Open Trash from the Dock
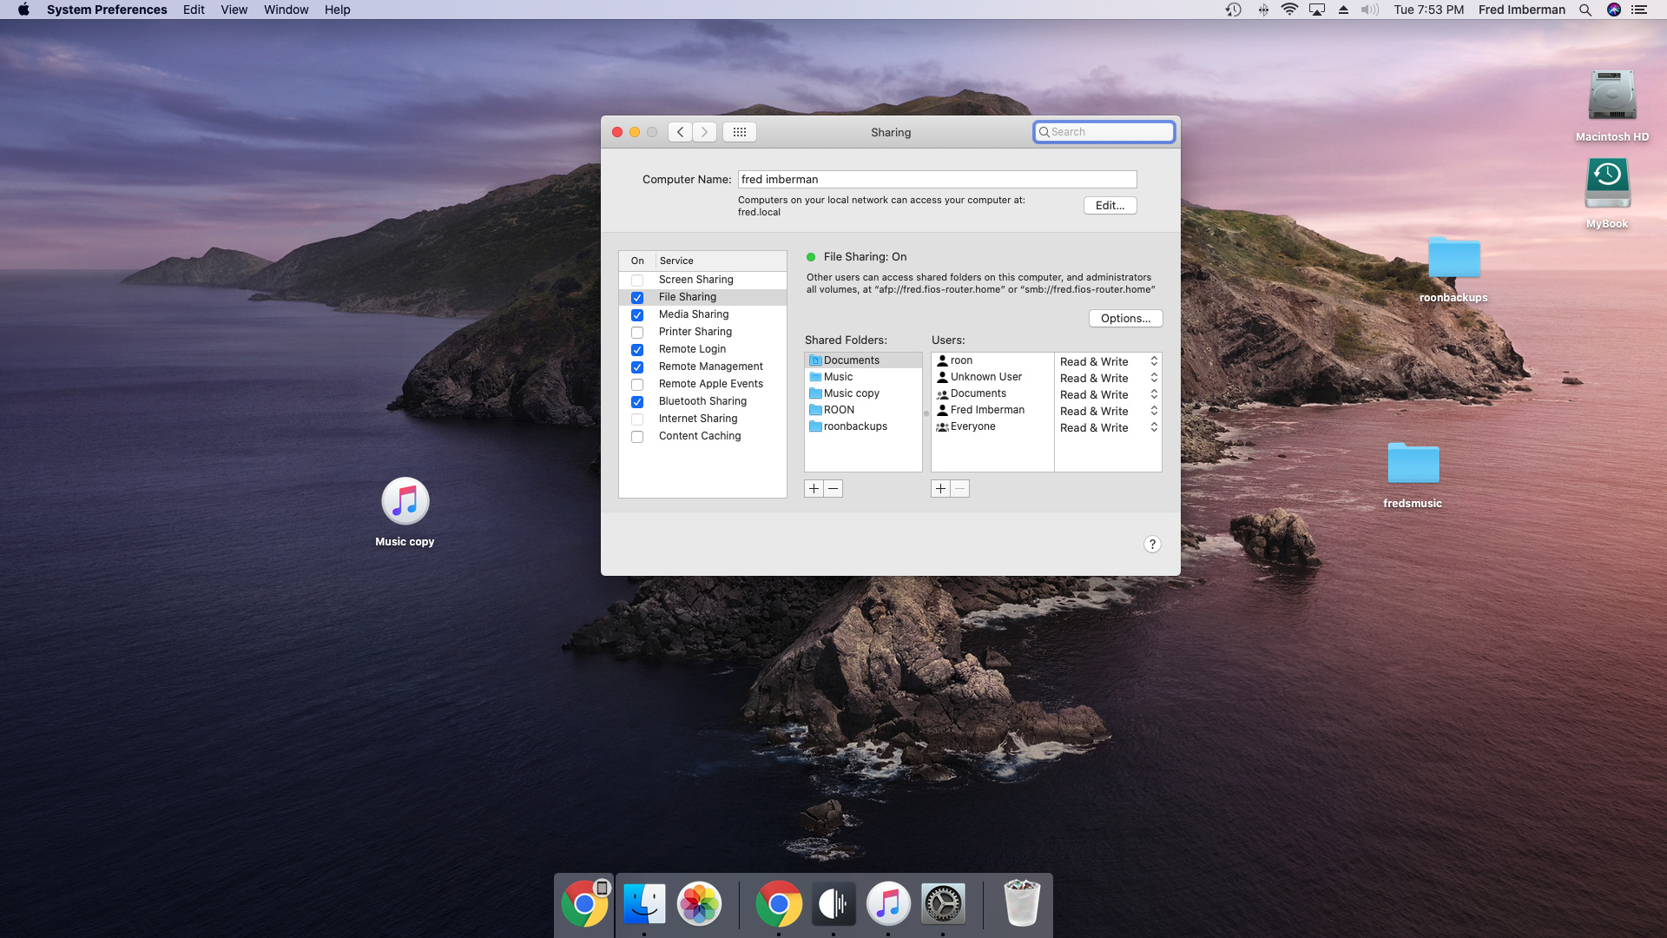Viewport: 1667px width, 938px height. point(1021,902)
